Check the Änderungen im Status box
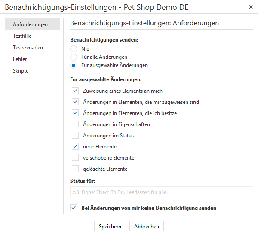Image resolution: width=258 pixels, height=236 pixels. tap(75, 136)
